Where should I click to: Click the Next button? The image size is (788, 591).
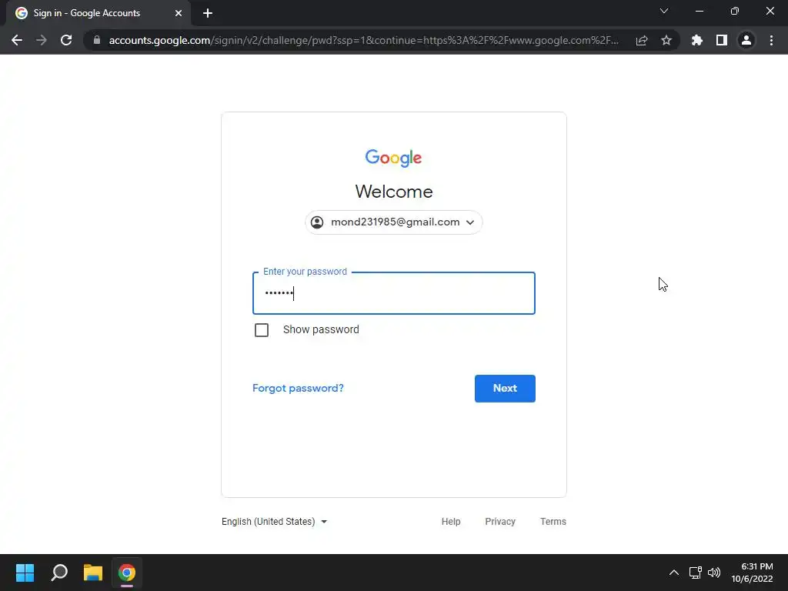coord(505,389)
